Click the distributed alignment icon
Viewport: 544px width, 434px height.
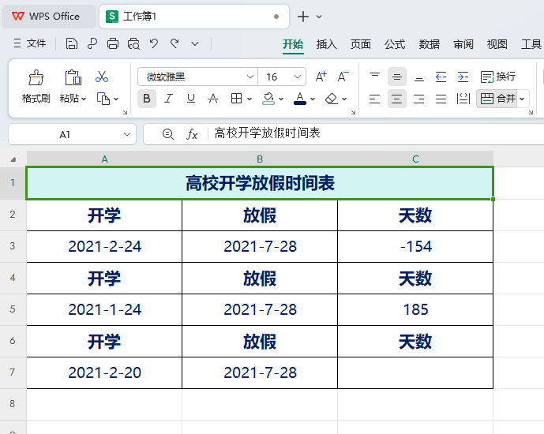pyautogui.click(x=463, y=99)
